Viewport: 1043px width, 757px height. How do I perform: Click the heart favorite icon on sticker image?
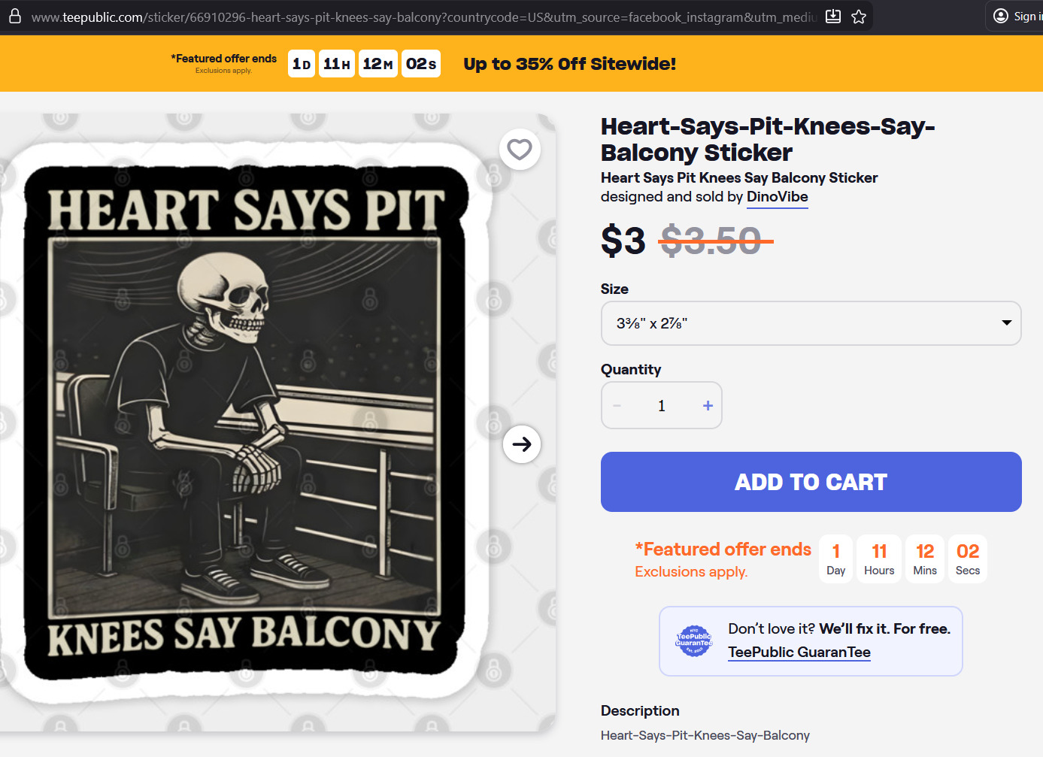click(520, 150)
